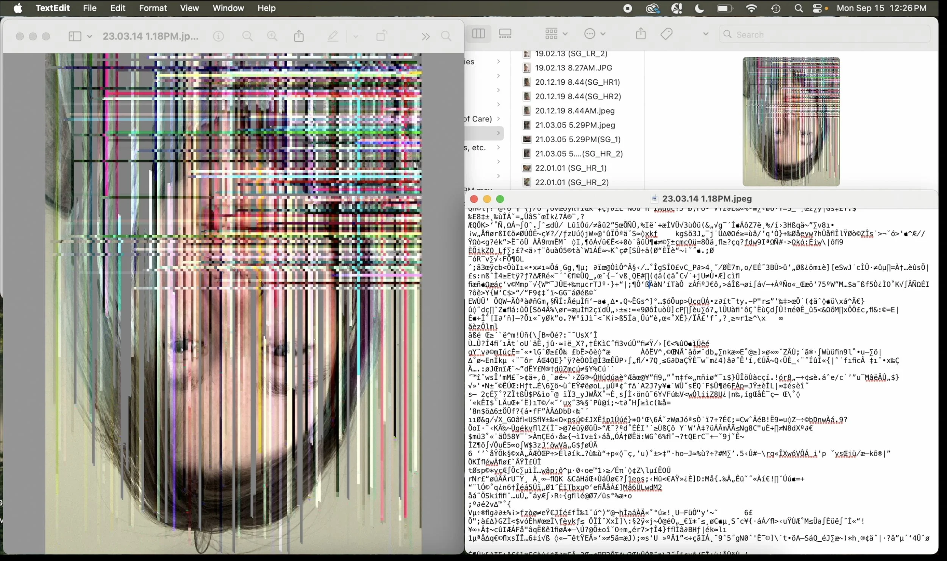Click the Finder share icon
Image resolution: width=947 pixels, height=561 pixels.
tap(641, 34)
